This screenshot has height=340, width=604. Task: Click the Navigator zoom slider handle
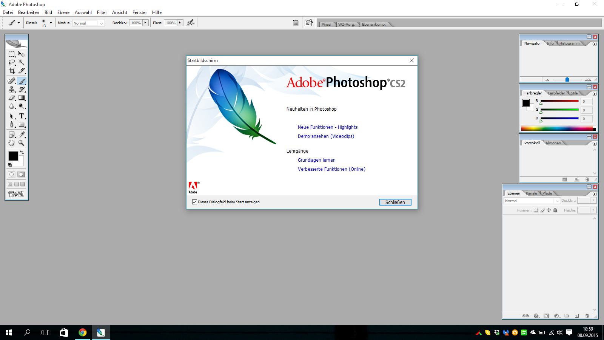[x=567, y=79]
